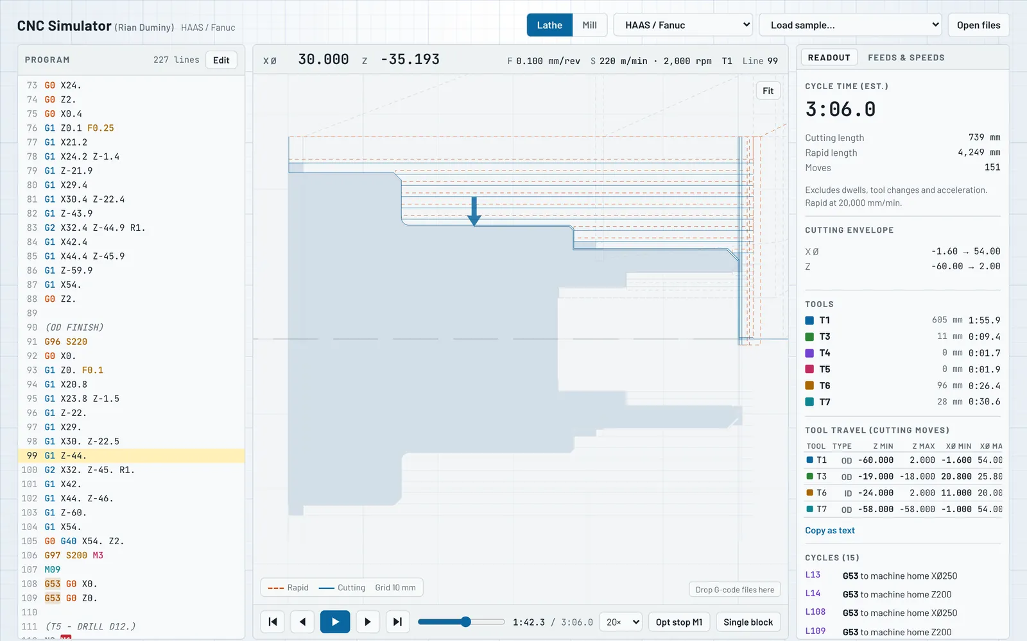This screenshot has width=1027, height=641.
Task: Click the T6 orange tool color square
Action: [x=809, y=386]
